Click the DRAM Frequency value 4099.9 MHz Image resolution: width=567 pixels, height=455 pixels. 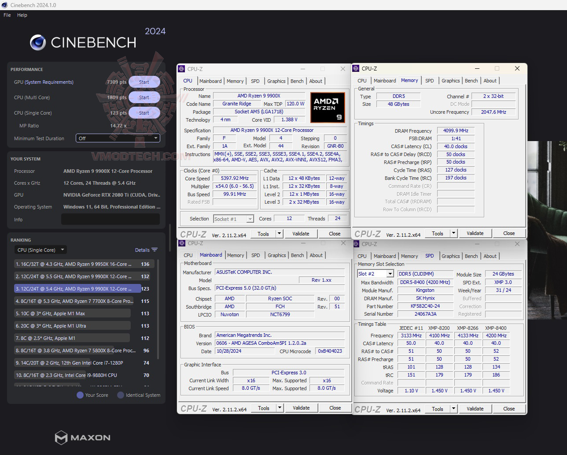click(x=456, y=131)
